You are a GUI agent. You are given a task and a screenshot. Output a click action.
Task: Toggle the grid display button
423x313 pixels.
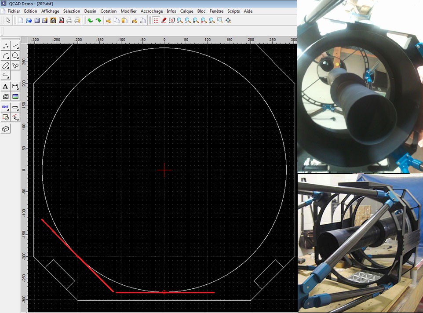click(156, 20)
